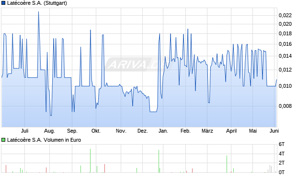This screenshot has width=297, height=177.
Task: Select the 'Latécoère S.A. Volumen in Euro' title
Action: click(44, 140)
